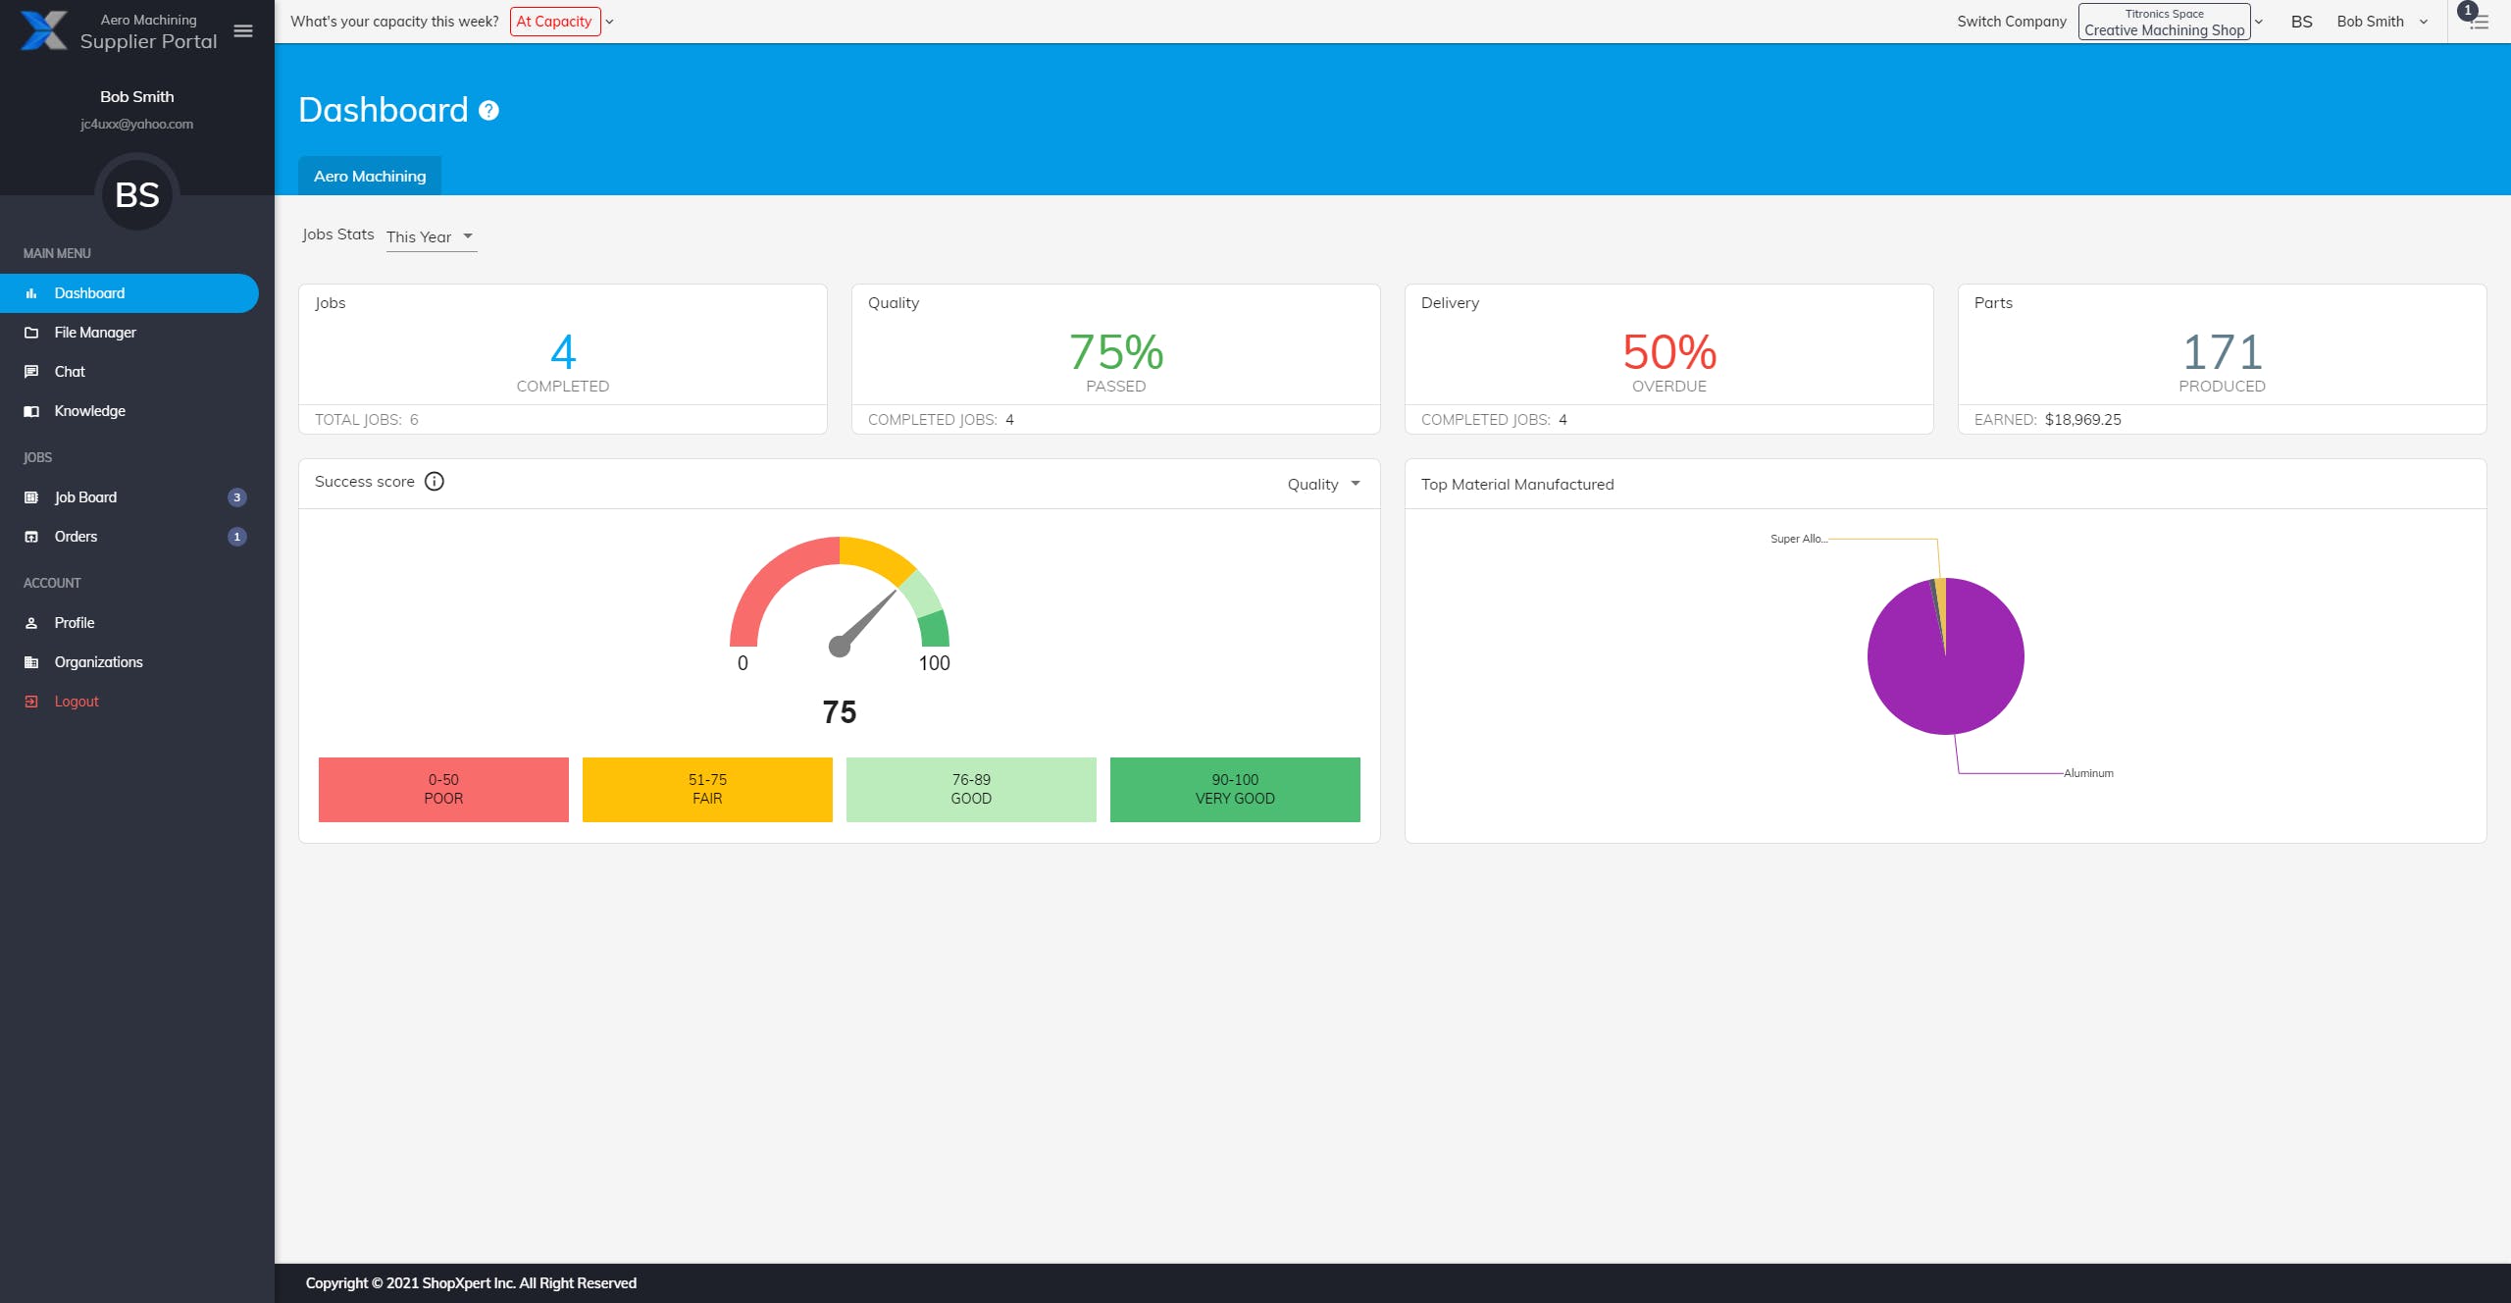The height and width of the screenshot is (1303, 2511).
Task: Click the File Manager folder icon
Action: [x=31, y=333]
